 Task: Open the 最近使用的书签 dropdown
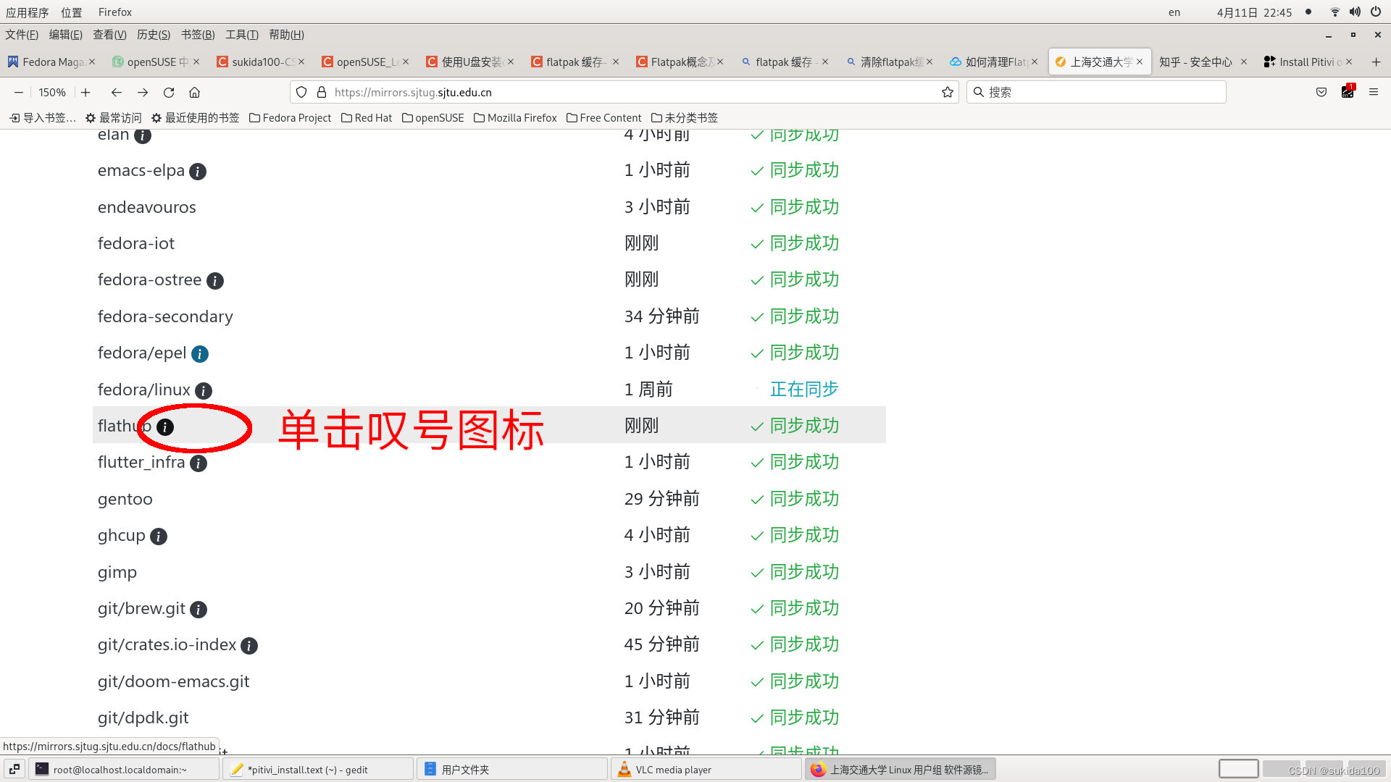pyautogui.click(x=195, y=118)
